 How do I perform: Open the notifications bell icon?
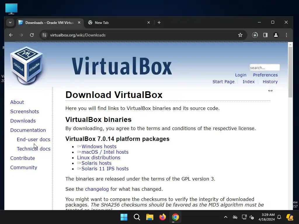click(279, 217)
